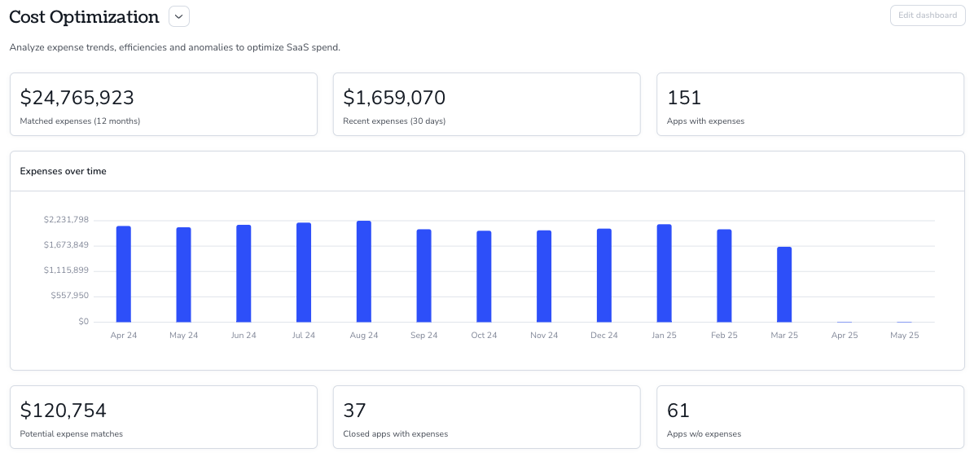
Task: Click the Jan 25 expense bar
Action: point(664,273)
